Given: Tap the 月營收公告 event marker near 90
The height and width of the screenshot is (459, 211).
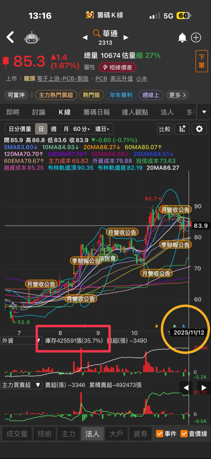Looking at the screenshot, I should [x=176, y=210].
